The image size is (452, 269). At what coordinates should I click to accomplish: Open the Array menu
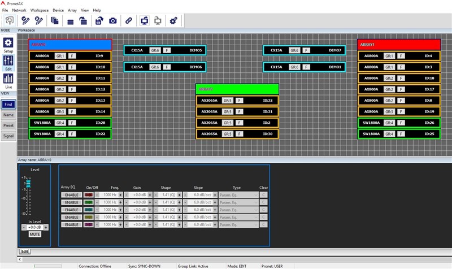pyautogui.click(x=72, y=10)
